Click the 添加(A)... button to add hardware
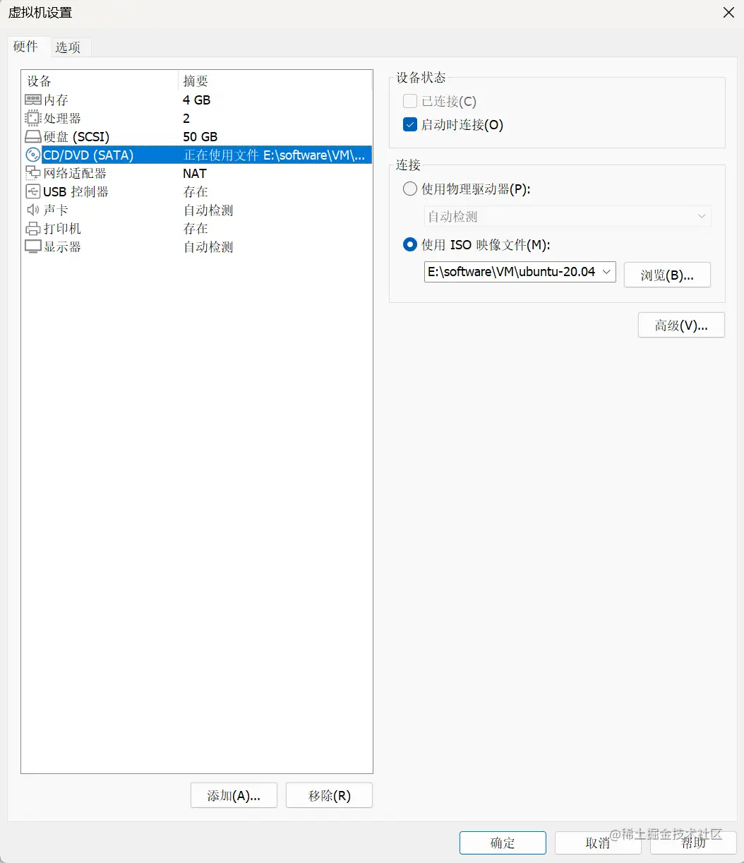The image size is (744, 863). click(234, 795)
